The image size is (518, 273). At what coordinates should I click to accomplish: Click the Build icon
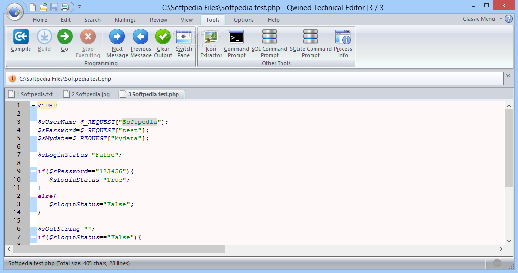44,37
